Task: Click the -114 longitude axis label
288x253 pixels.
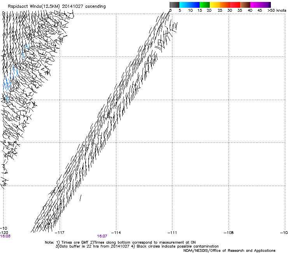Action: (116, 233)
